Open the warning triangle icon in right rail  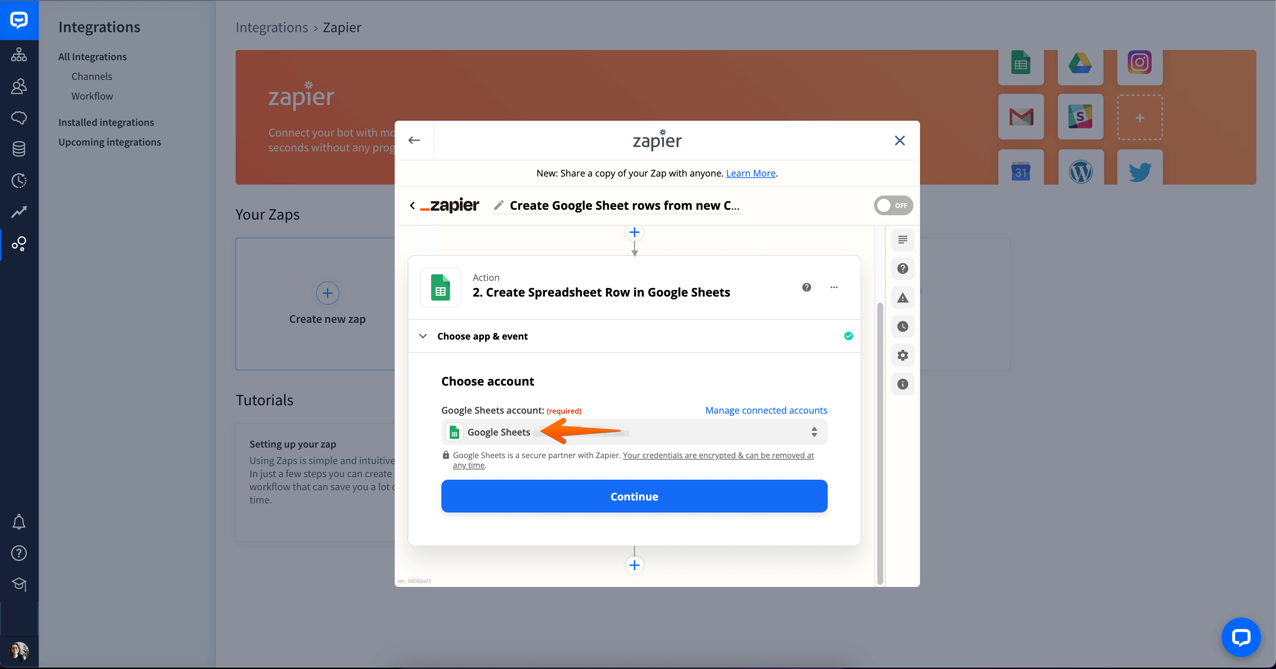click(x=902, y=298)
